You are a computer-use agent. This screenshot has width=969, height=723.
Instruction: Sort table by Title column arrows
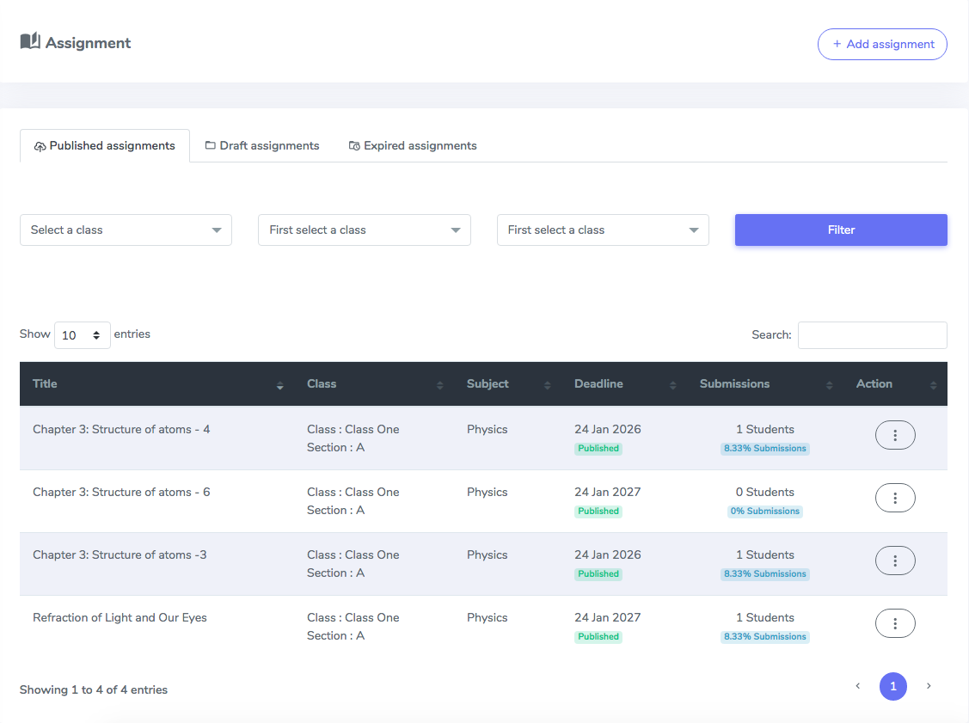(280, 386)
